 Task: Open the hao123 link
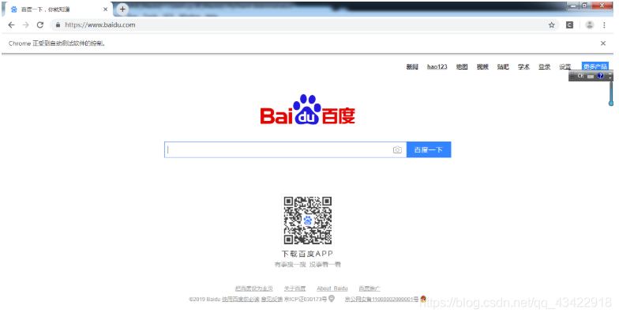[x=437, y=66]
